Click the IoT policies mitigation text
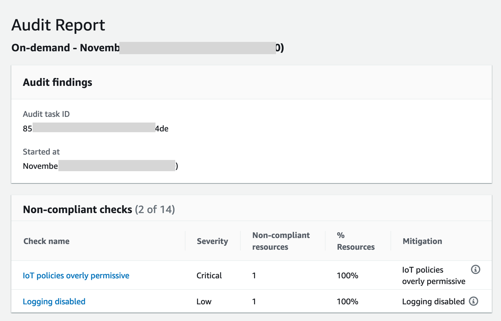This screenshot has width=501, height=321. coord(433,275)
